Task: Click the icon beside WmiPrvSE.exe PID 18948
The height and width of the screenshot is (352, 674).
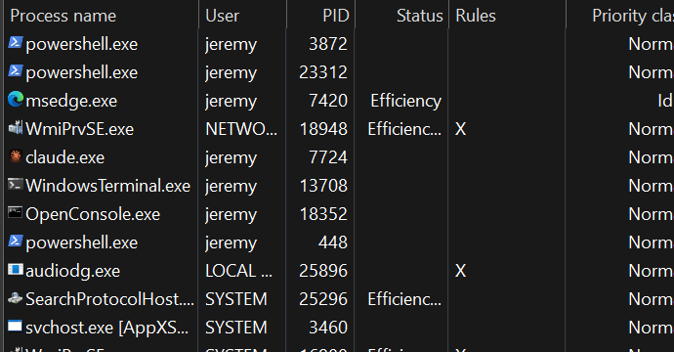Action: coord(15,128)
